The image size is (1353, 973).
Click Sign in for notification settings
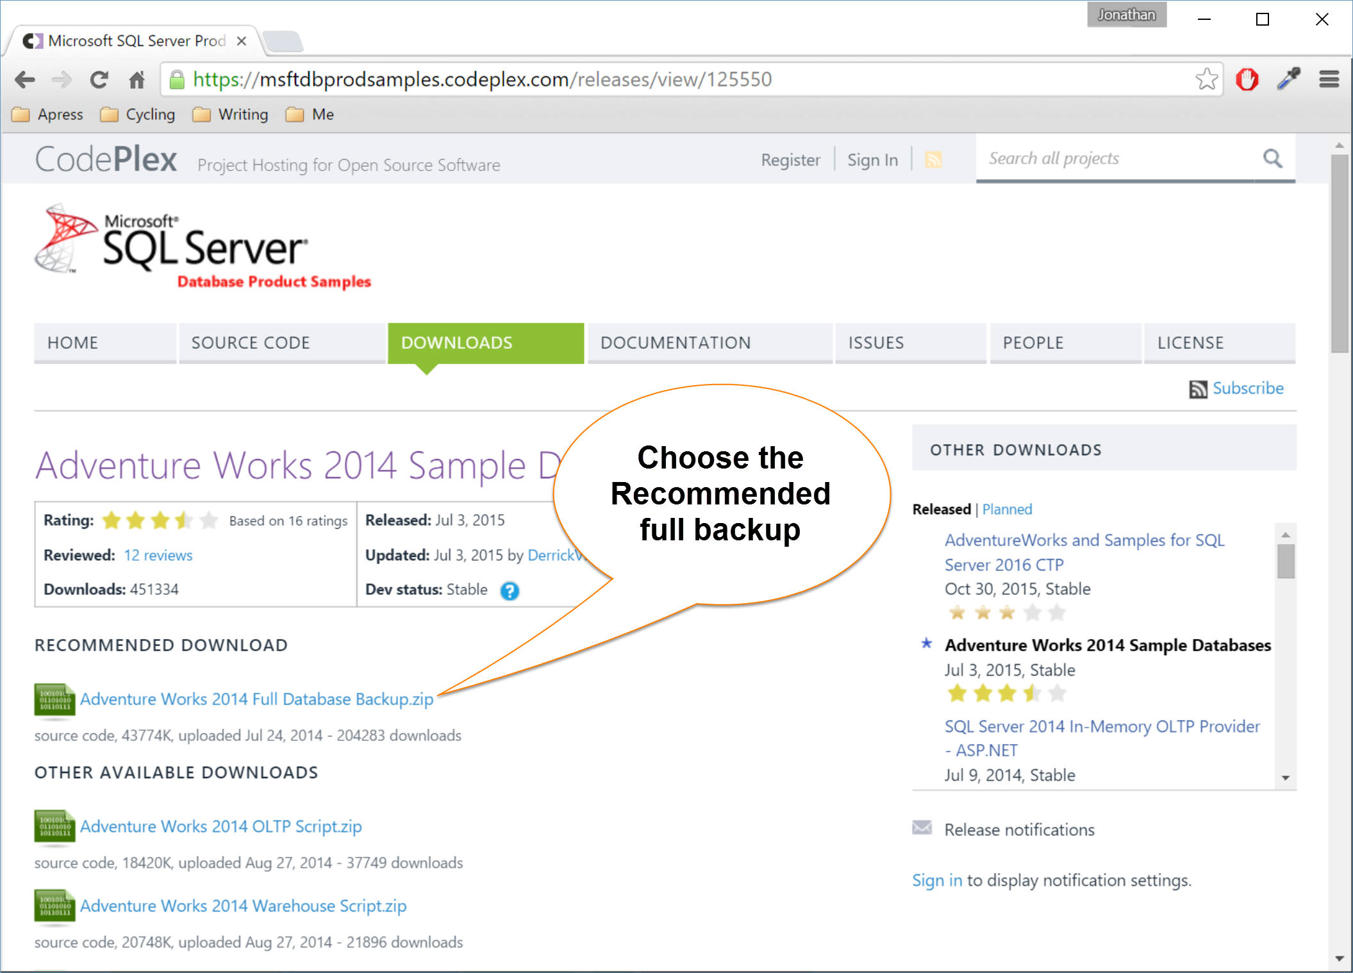[x=937, y=881]
